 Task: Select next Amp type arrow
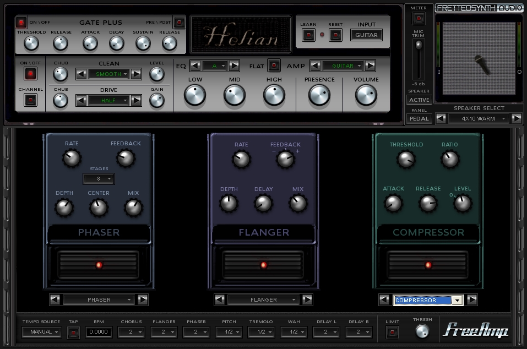pyautogui.click(x=370, y=66)
